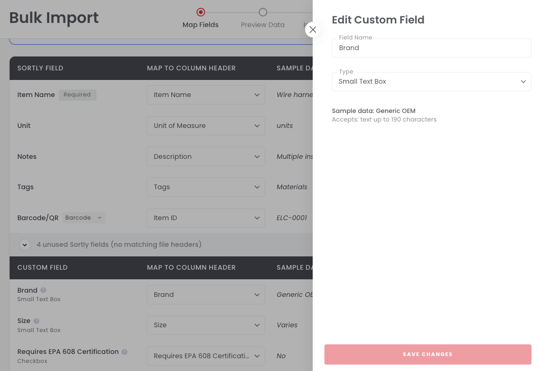Click the Small Text Box label under Brand

coord(39,299)
